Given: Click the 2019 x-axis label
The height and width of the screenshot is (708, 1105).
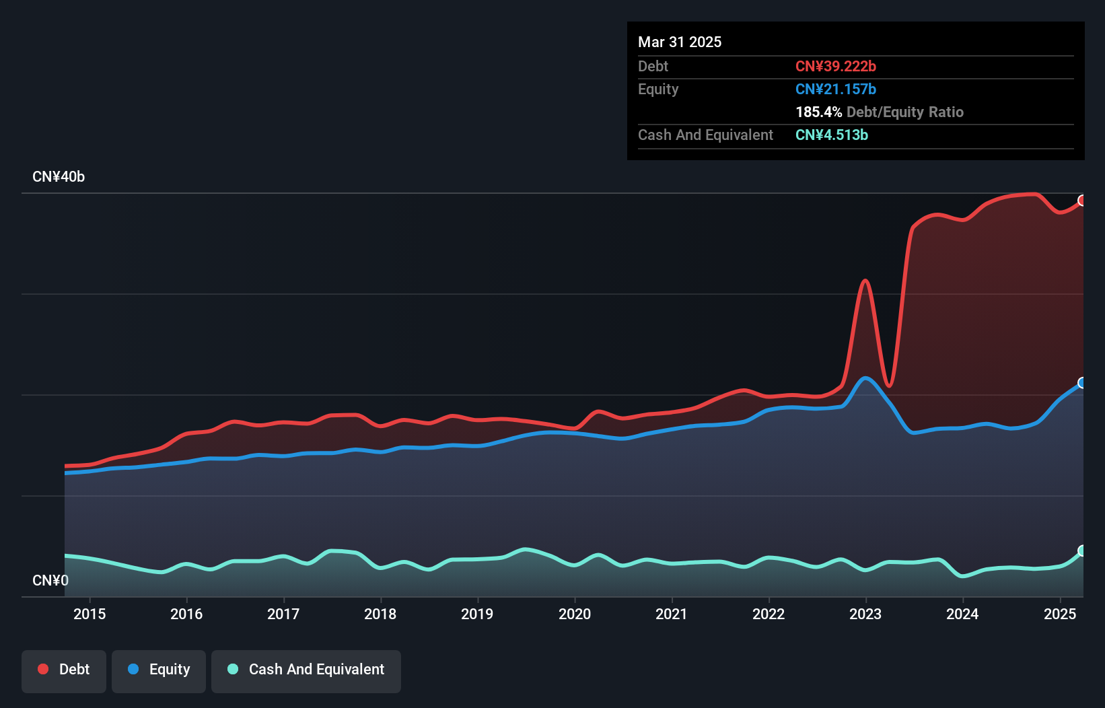Looking at the screenshot, I should point(477,614).
